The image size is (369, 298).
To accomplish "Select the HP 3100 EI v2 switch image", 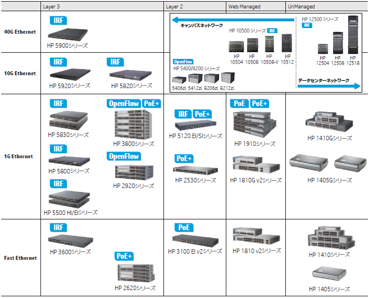I will tap(195, 240).
